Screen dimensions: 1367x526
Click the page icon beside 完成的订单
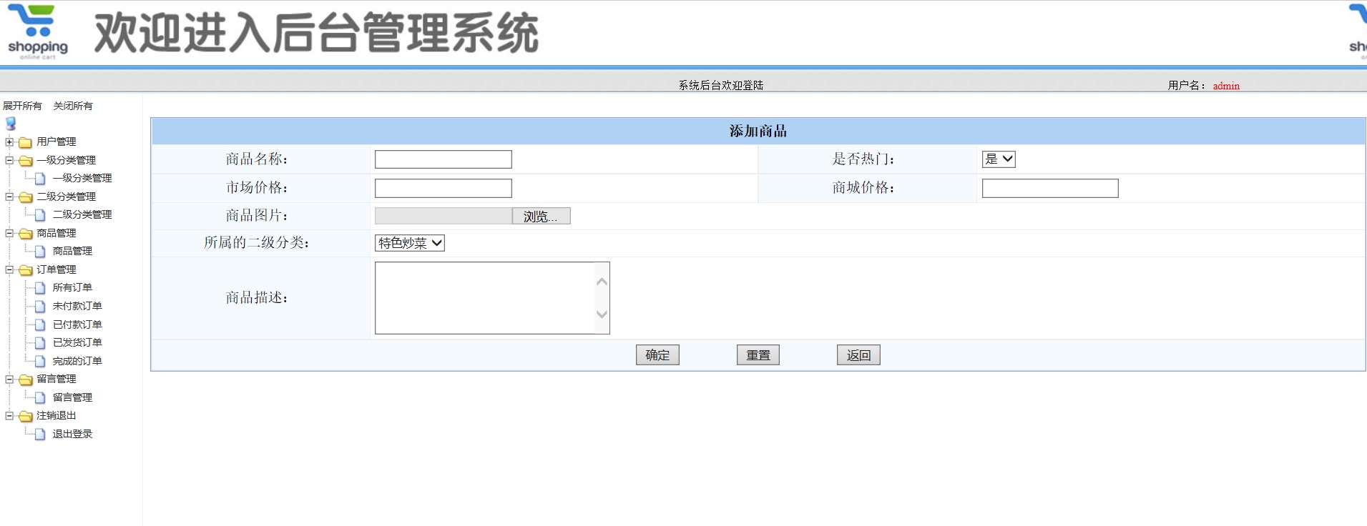(x=40, y=362)
